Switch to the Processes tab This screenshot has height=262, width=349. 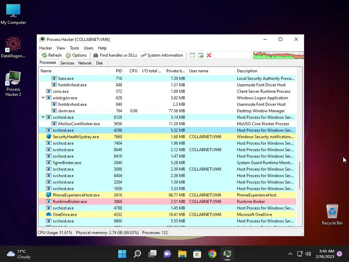click(48, 63)
